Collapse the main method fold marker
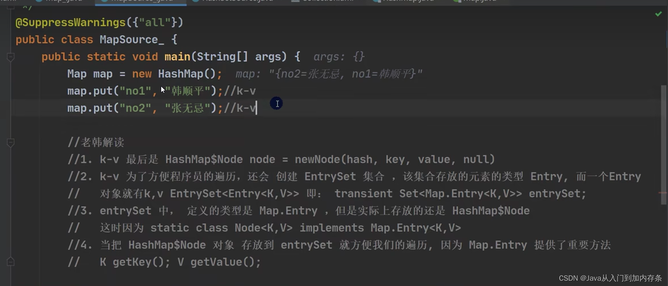 tap(11, 57)
